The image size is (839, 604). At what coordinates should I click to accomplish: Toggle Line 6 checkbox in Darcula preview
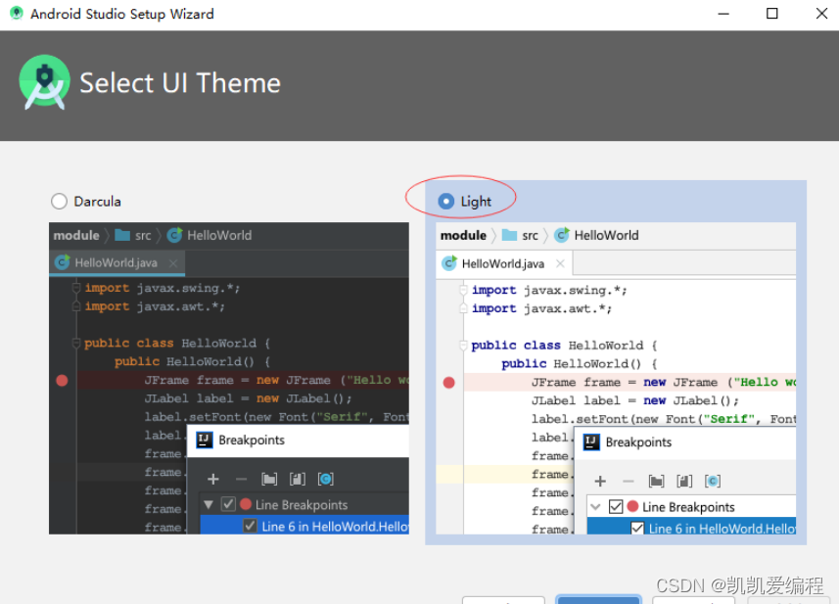[x=250, y=526]
